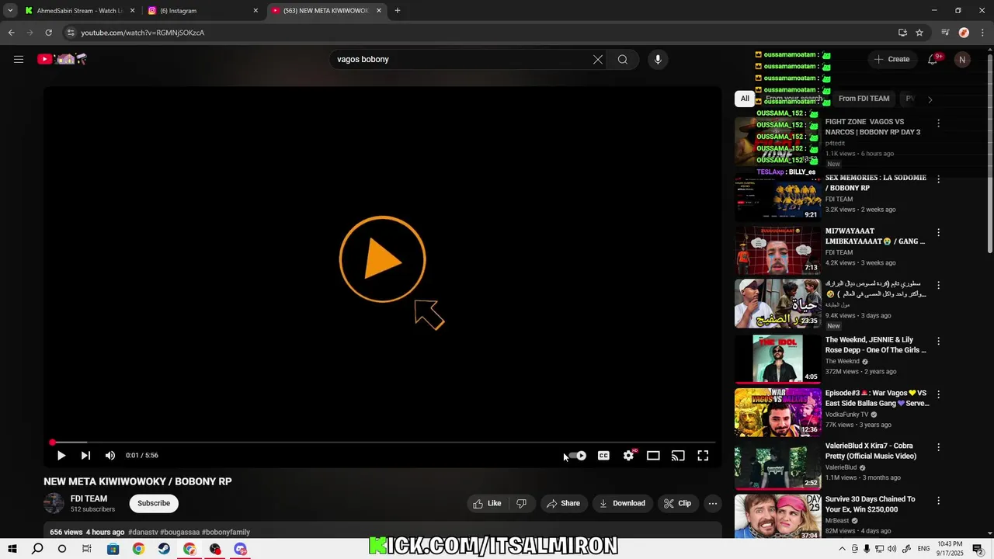Click large orange play button overlay

pyautogui.click(x=382, y=259)
